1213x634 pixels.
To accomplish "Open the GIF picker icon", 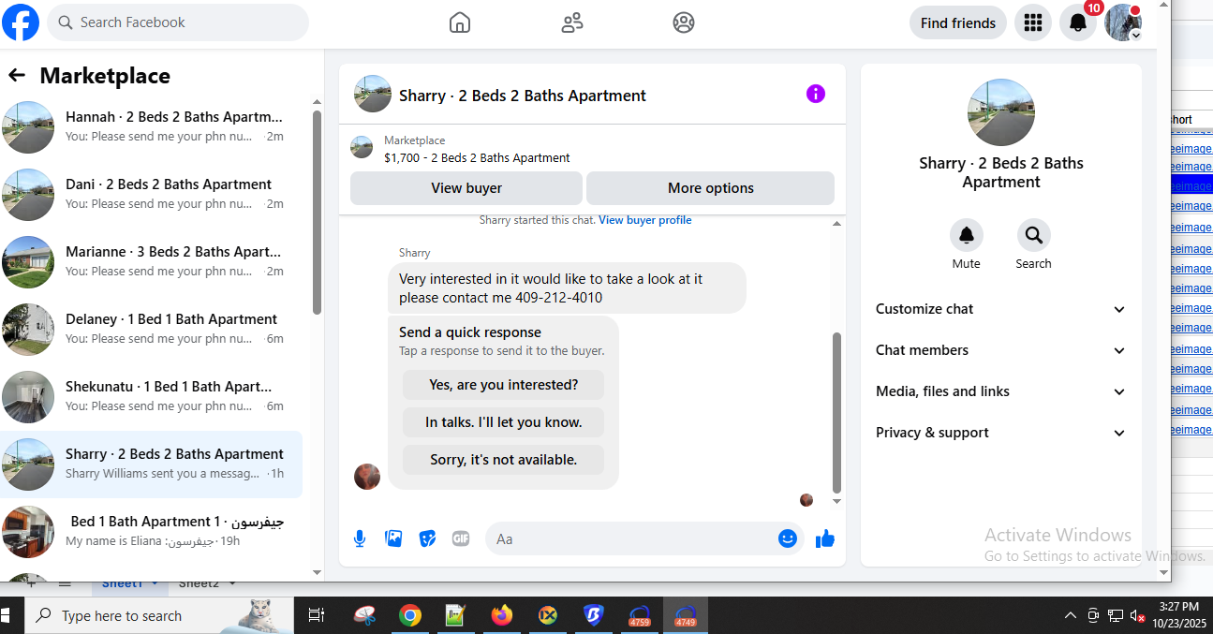I will 461,538.
